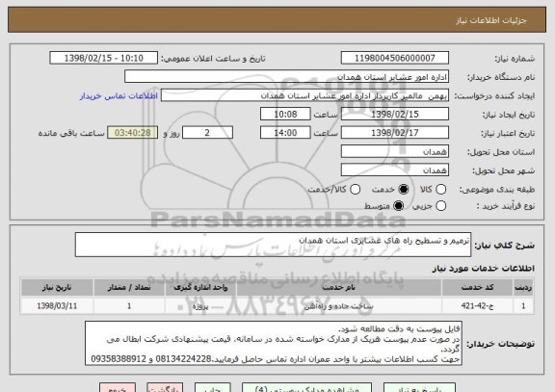Select the خدمت radio button
Screen dimensions: 555x392
click(x=404, y=190)
